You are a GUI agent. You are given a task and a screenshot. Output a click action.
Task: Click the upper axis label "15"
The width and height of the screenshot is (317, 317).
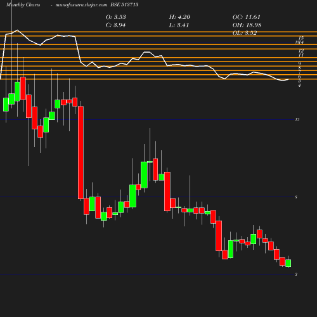301,38
